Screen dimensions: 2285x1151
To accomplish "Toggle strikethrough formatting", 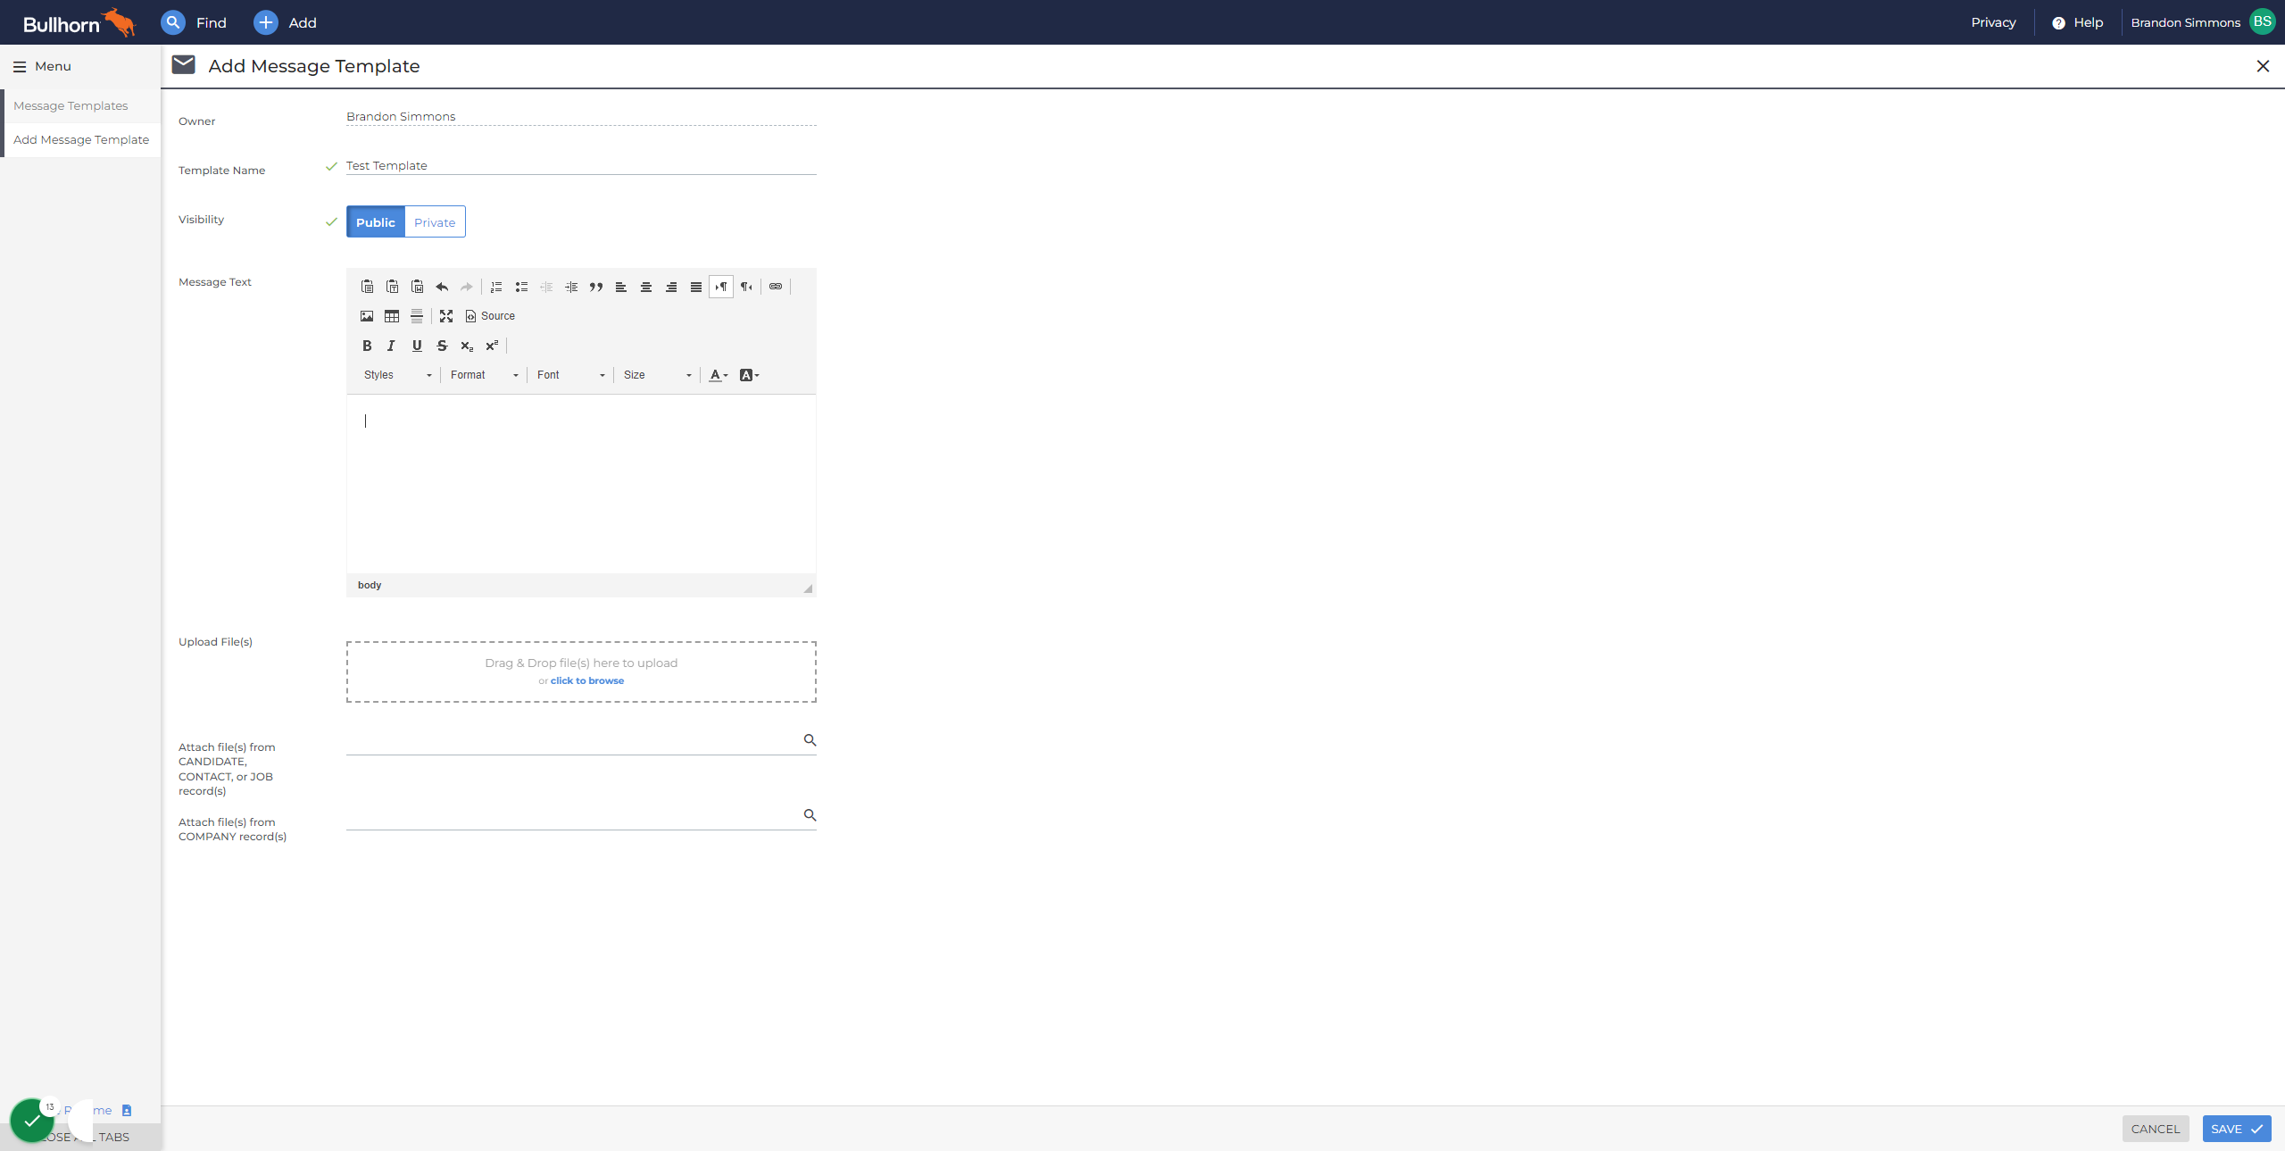I will click(x=442, y=346).
